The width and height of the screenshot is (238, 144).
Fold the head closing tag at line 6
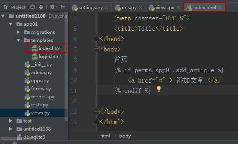tap(97, 38)
